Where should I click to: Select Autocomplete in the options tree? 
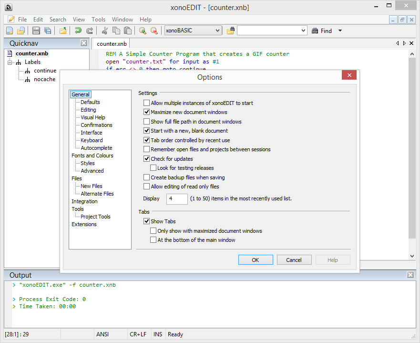tap(96, 148)
